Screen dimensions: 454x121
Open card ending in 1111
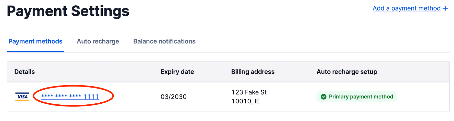[x=70, y=96]
